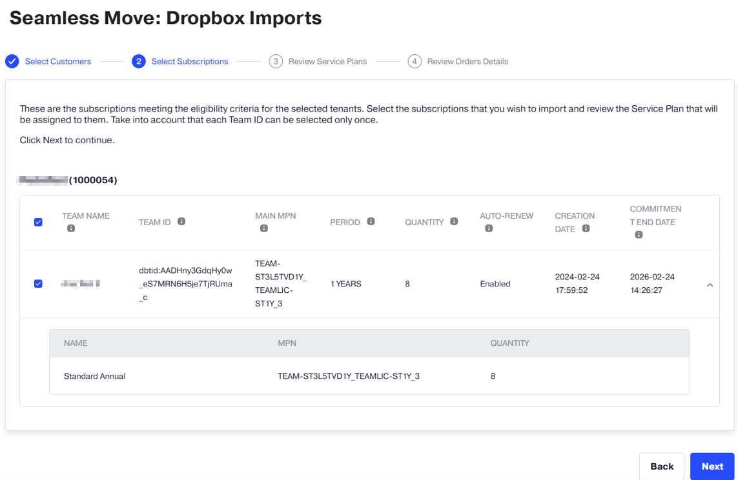This screenshot has width=738, height=480.
Task: Click the Period info icon
Action: click(x=371, y=221)
